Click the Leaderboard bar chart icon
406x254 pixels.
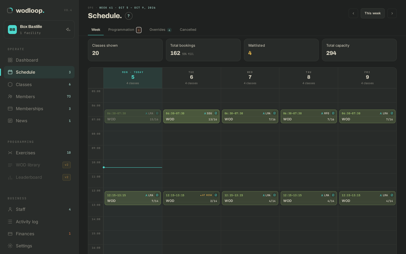[x=10, y=177]
